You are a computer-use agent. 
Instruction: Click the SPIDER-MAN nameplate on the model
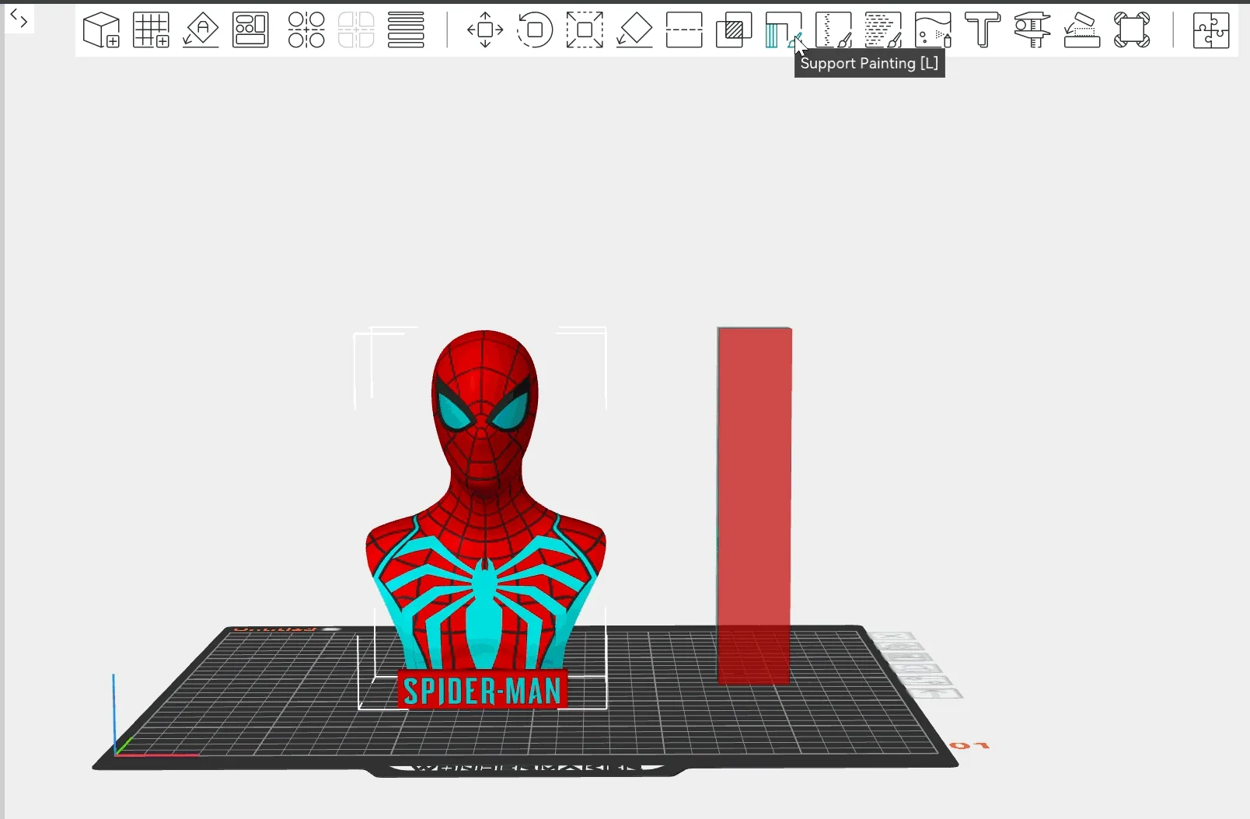pyautogui.click(x=482, y=690)
